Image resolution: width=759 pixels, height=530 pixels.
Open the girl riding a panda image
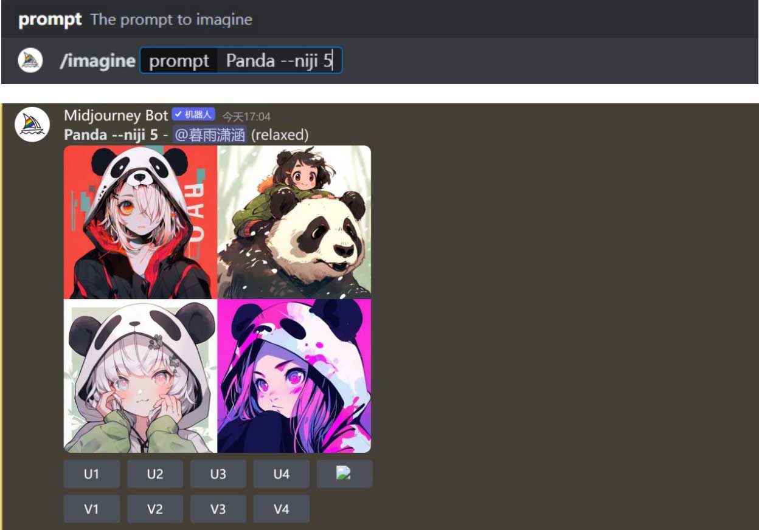pyautogui.click(x=294, y=222)
